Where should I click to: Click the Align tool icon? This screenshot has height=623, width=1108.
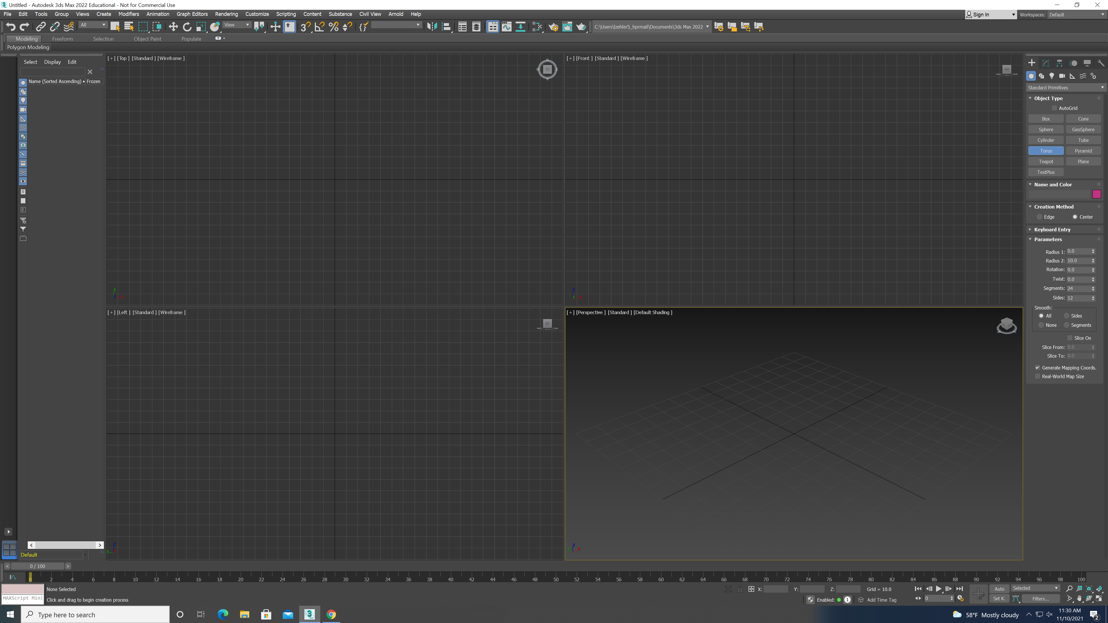[446, 27]
